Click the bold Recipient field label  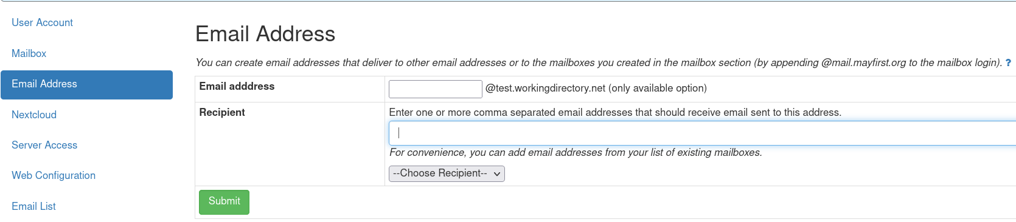tap(222, 112)
